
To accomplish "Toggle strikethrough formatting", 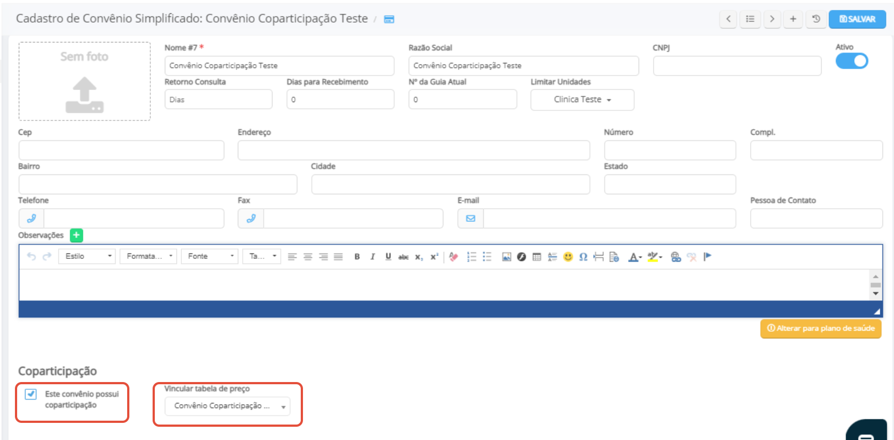I will click(x=404, y=257).
